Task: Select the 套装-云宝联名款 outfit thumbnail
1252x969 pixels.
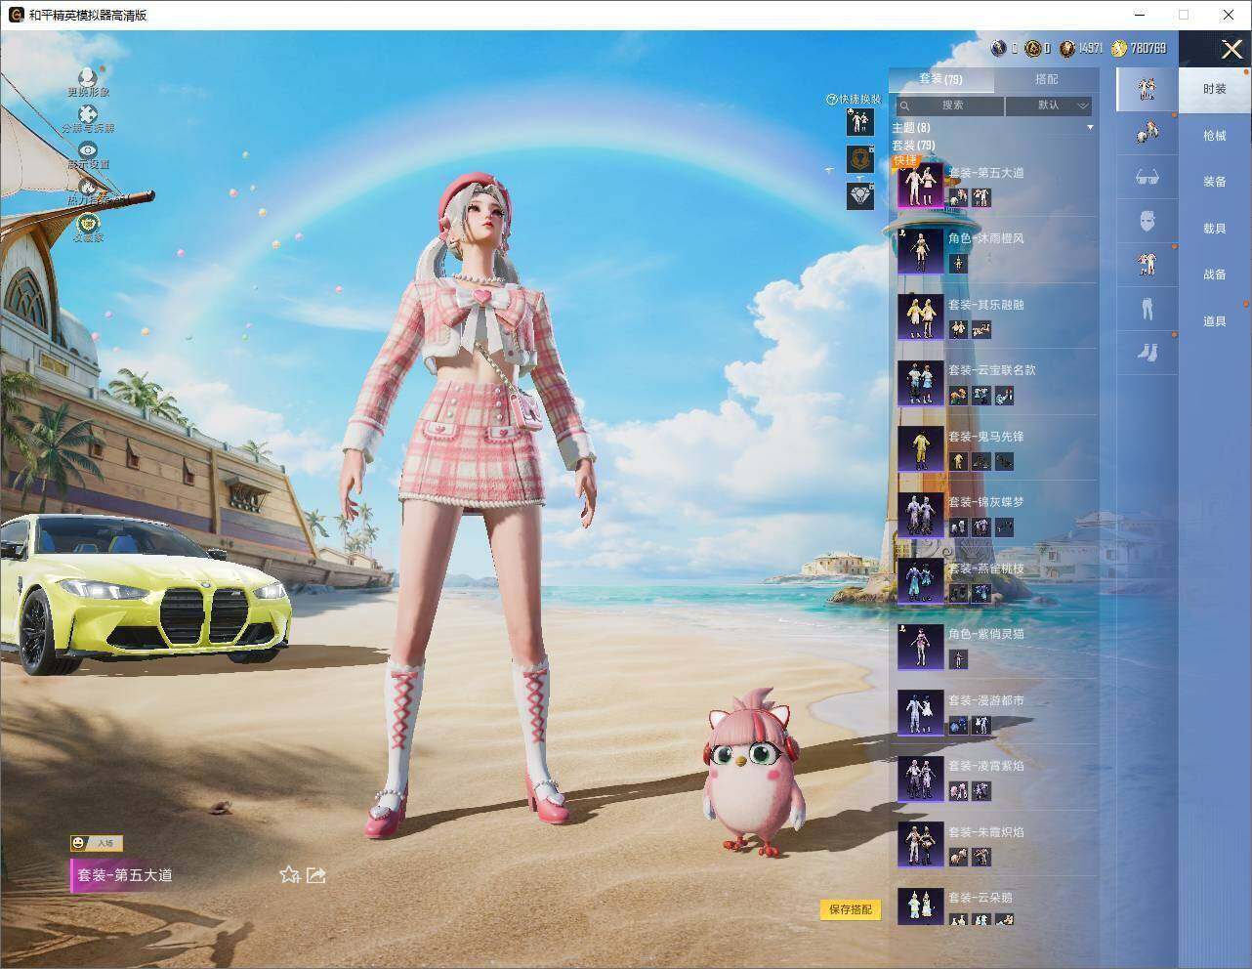Action: pyautogui.click(x=920, y=384)
